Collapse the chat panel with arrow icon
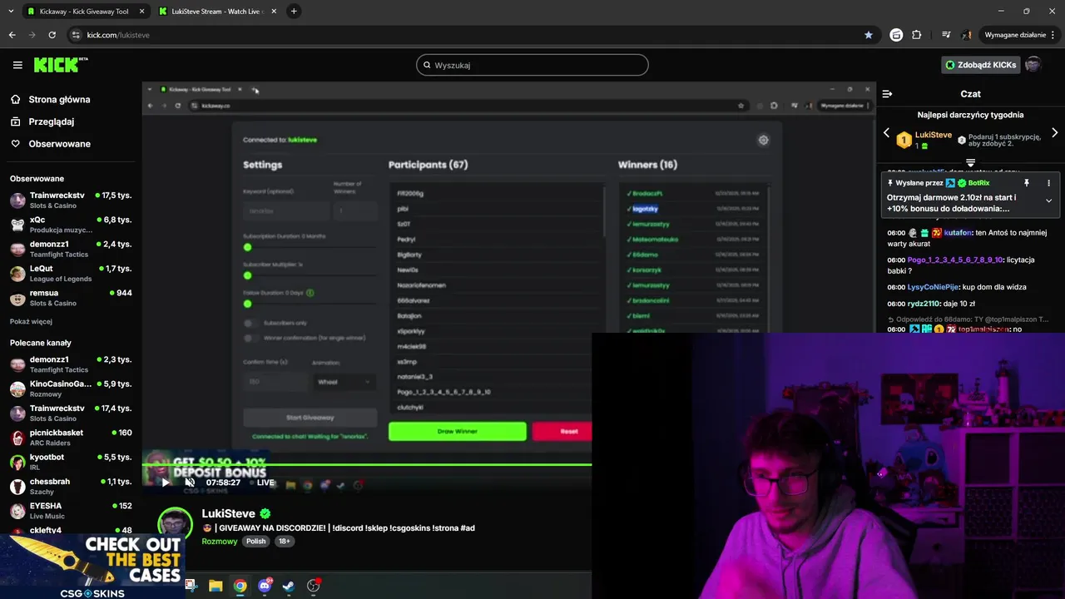 click(x=887, y=94)
